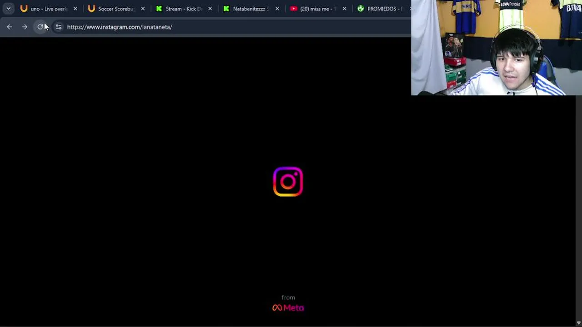Go back with the browser back arrow
Viewport: 582px width, 327px height.
click(10, 27)
